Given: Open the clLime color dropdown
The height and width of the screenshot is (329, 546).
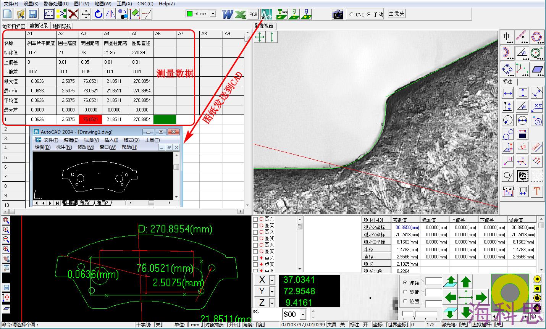Looking at the screenshot, I should (x=213, y=14).
